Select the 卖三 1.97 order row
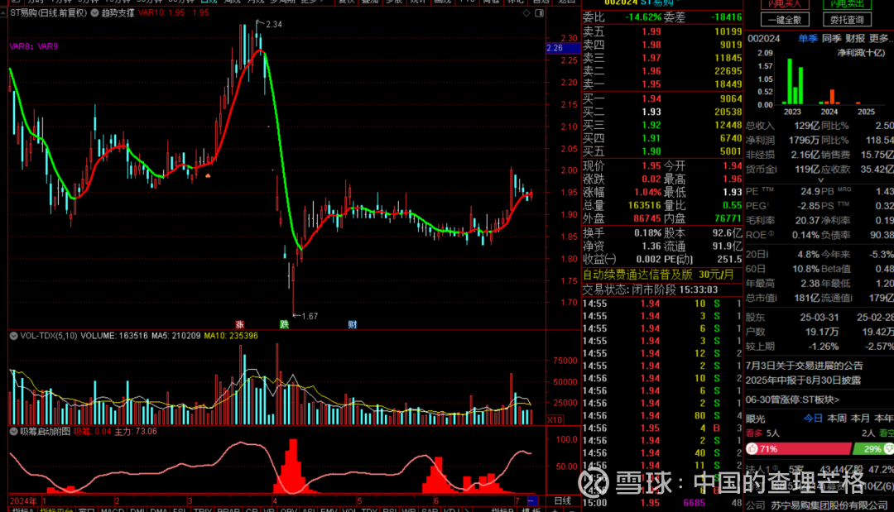Image resolution: width=894 pixels, height=512 pixels. pos(662,58)
